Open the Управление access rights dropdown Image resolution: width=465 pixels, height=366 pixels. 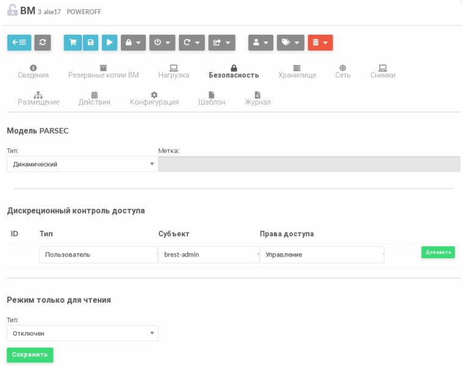coord(322,255)
